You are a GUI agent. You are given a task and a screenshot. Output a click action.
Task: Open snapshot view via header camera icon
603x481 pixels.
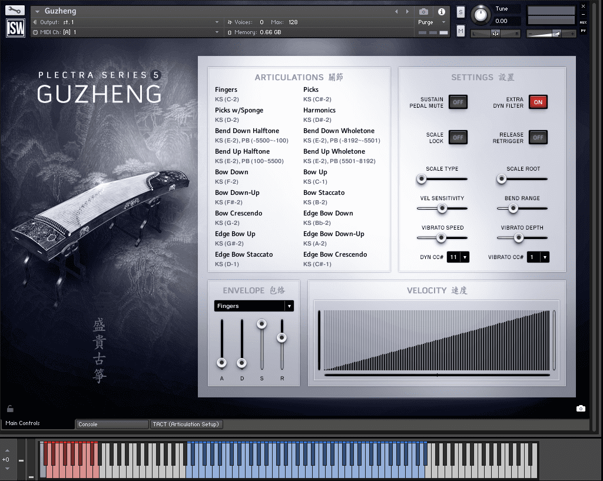[423, 12]
